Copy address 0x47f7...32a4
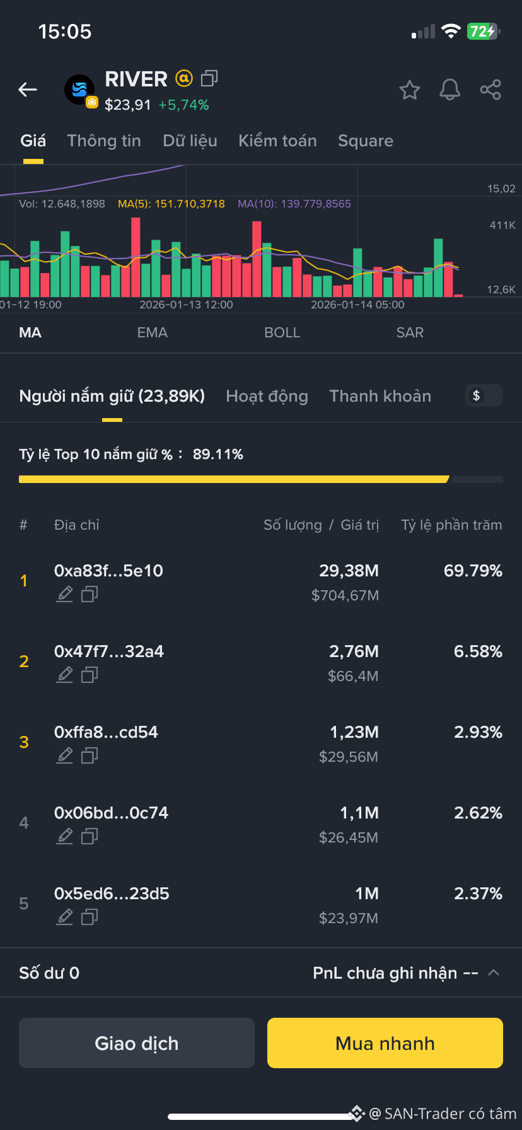 coord(90,675)
